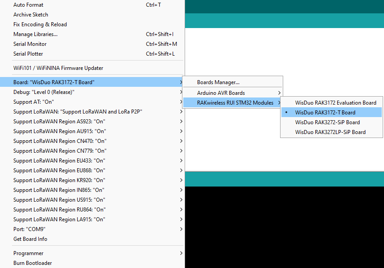Open the Port COM9 submenu
Image resolution: width=384 pixels, height=268 pixels.
[29, 229]
